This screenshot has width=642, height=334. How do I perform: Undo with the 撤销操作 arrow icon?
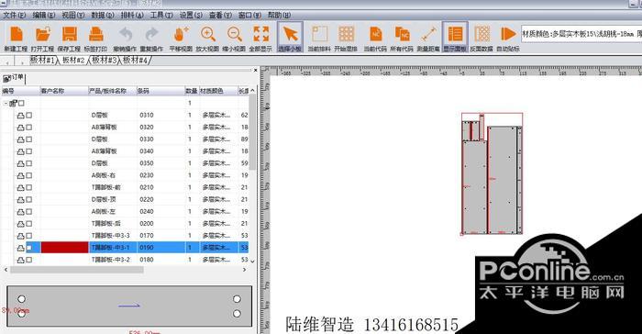click(x=126, y=35)
